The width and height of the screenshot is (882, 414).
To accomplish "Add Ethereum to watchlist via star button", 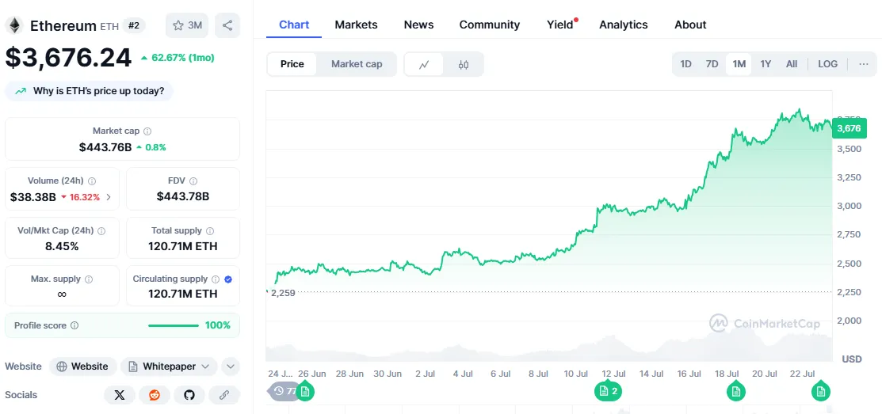I will click(187, 25).
